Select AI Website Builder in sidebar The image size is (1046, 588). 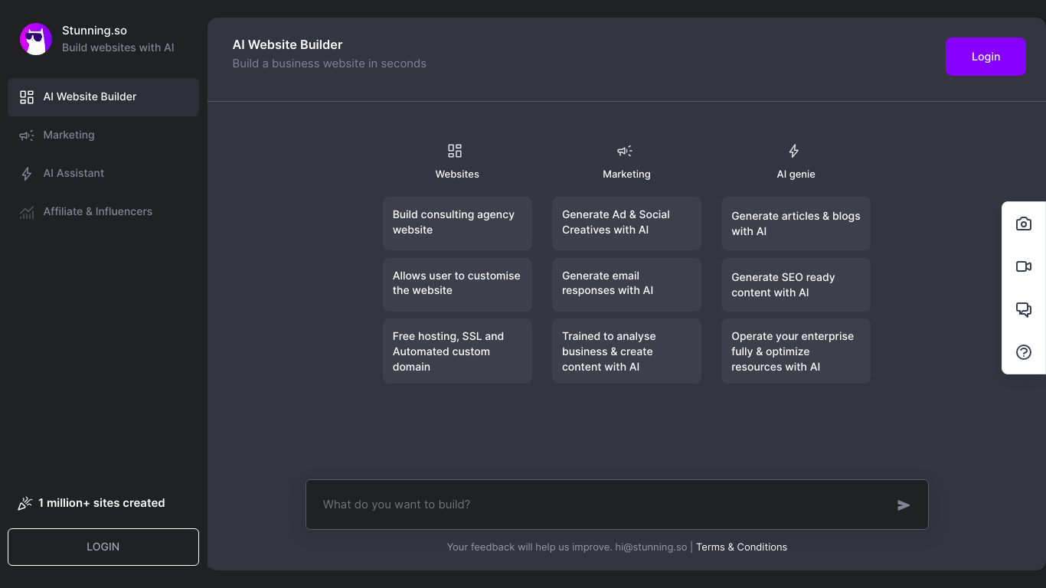(103, 97)
